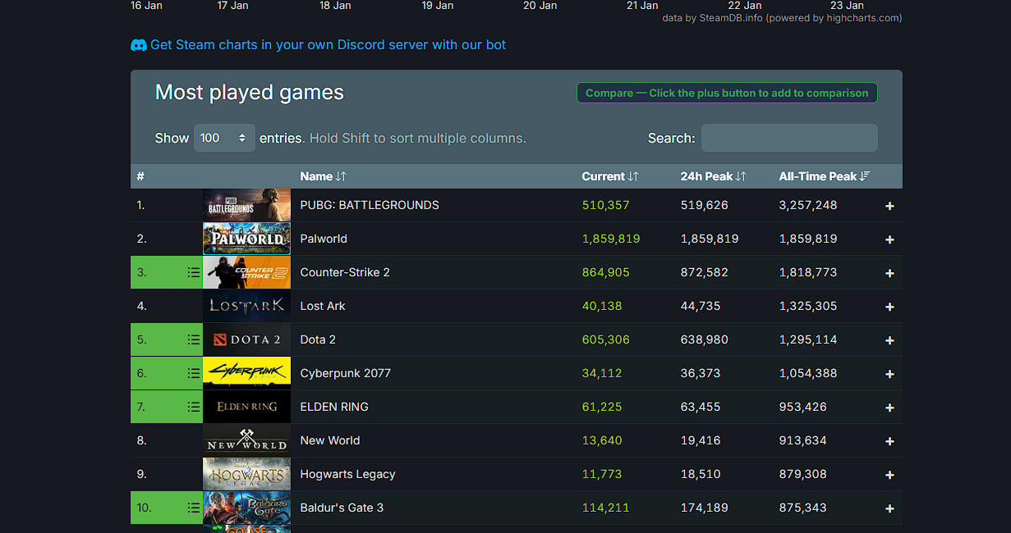Screen dimensions: 1011x533
Task: Click the list icon next to ELDEN RING's rank
Action: point(193,407)
